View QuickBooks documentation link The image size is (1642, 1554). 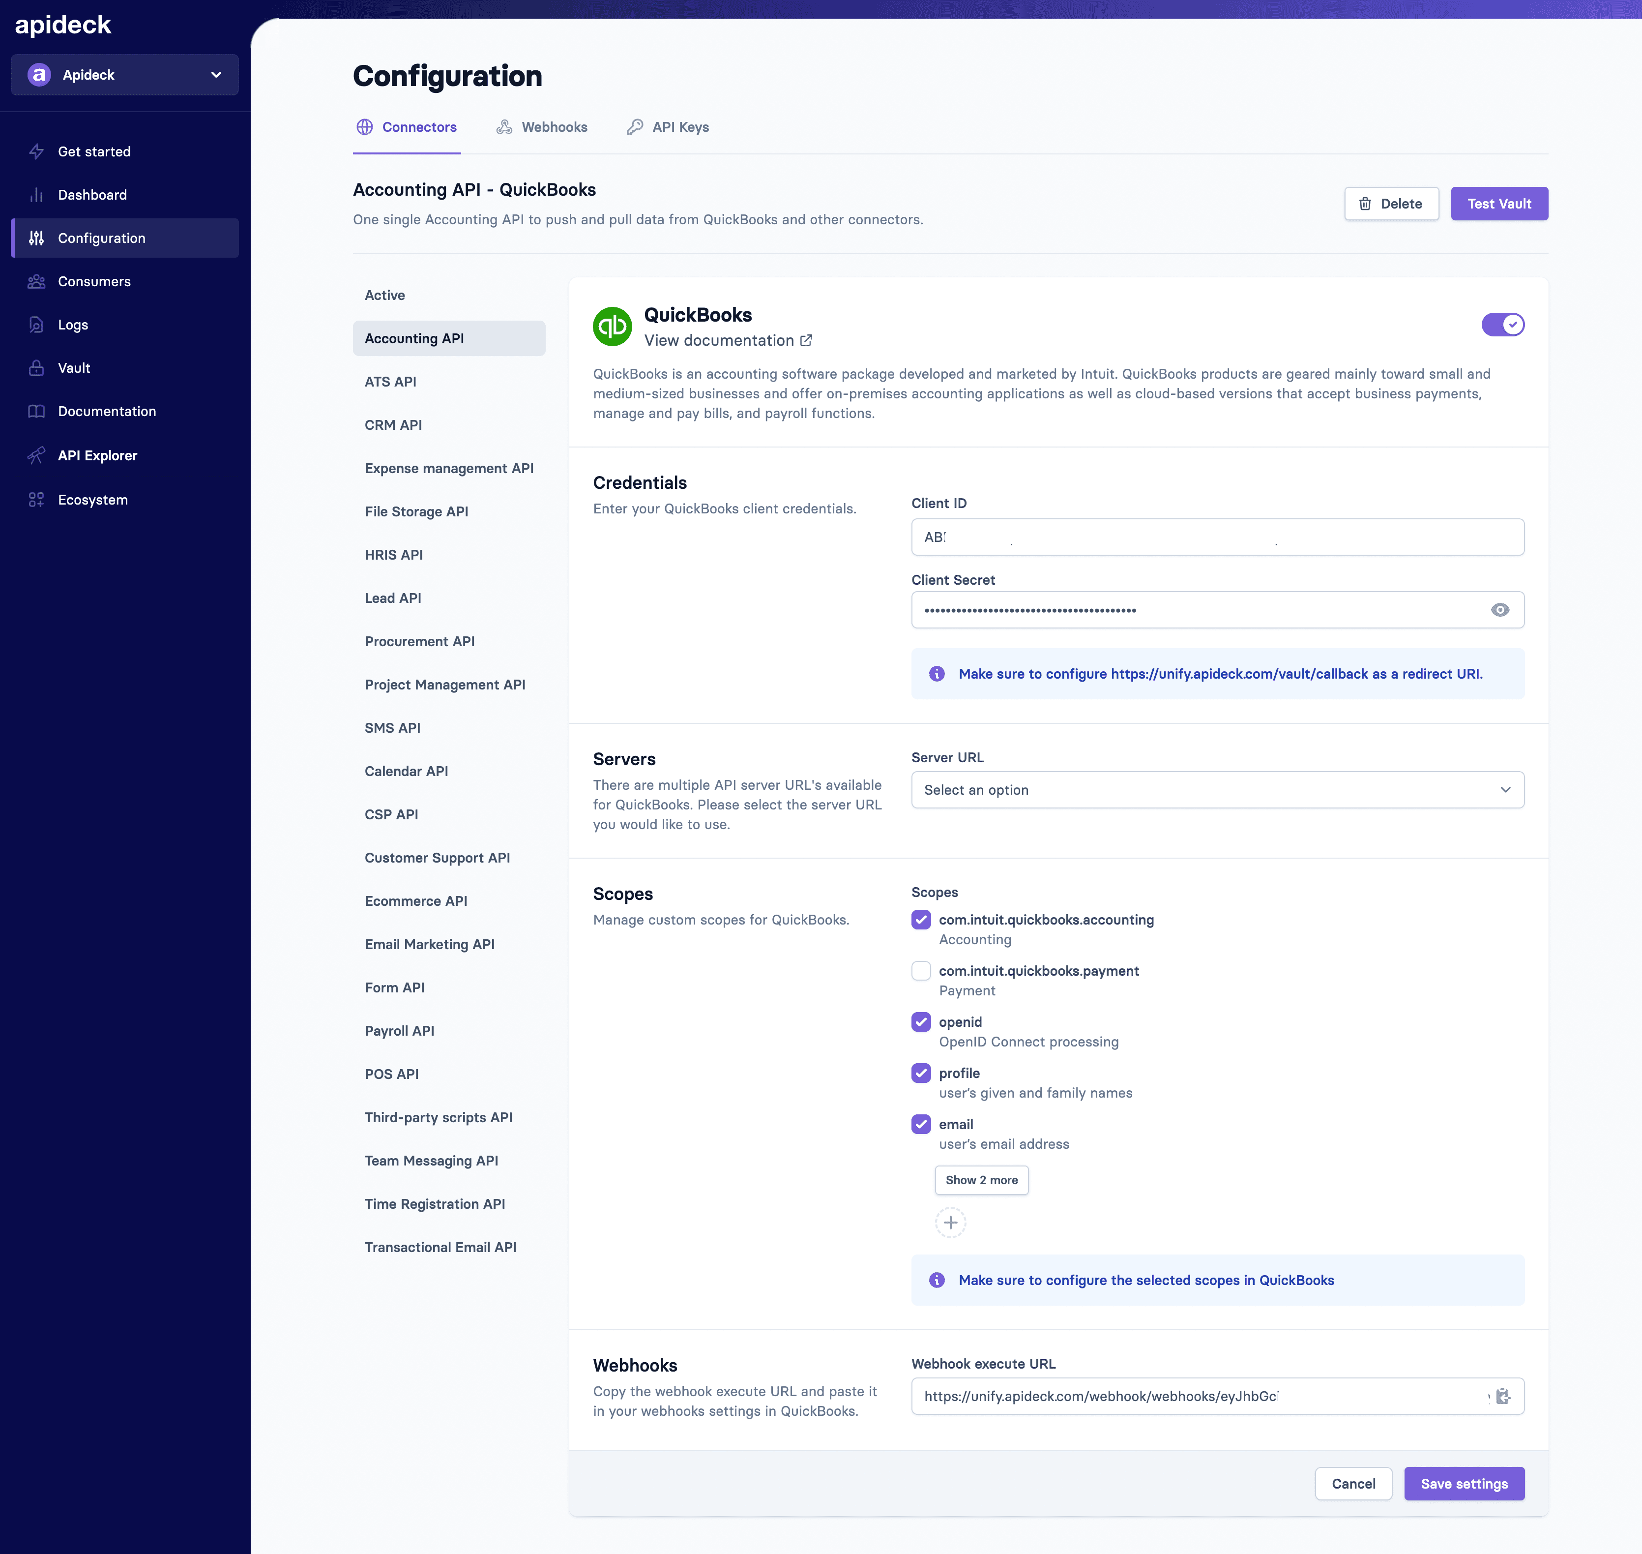727,339
